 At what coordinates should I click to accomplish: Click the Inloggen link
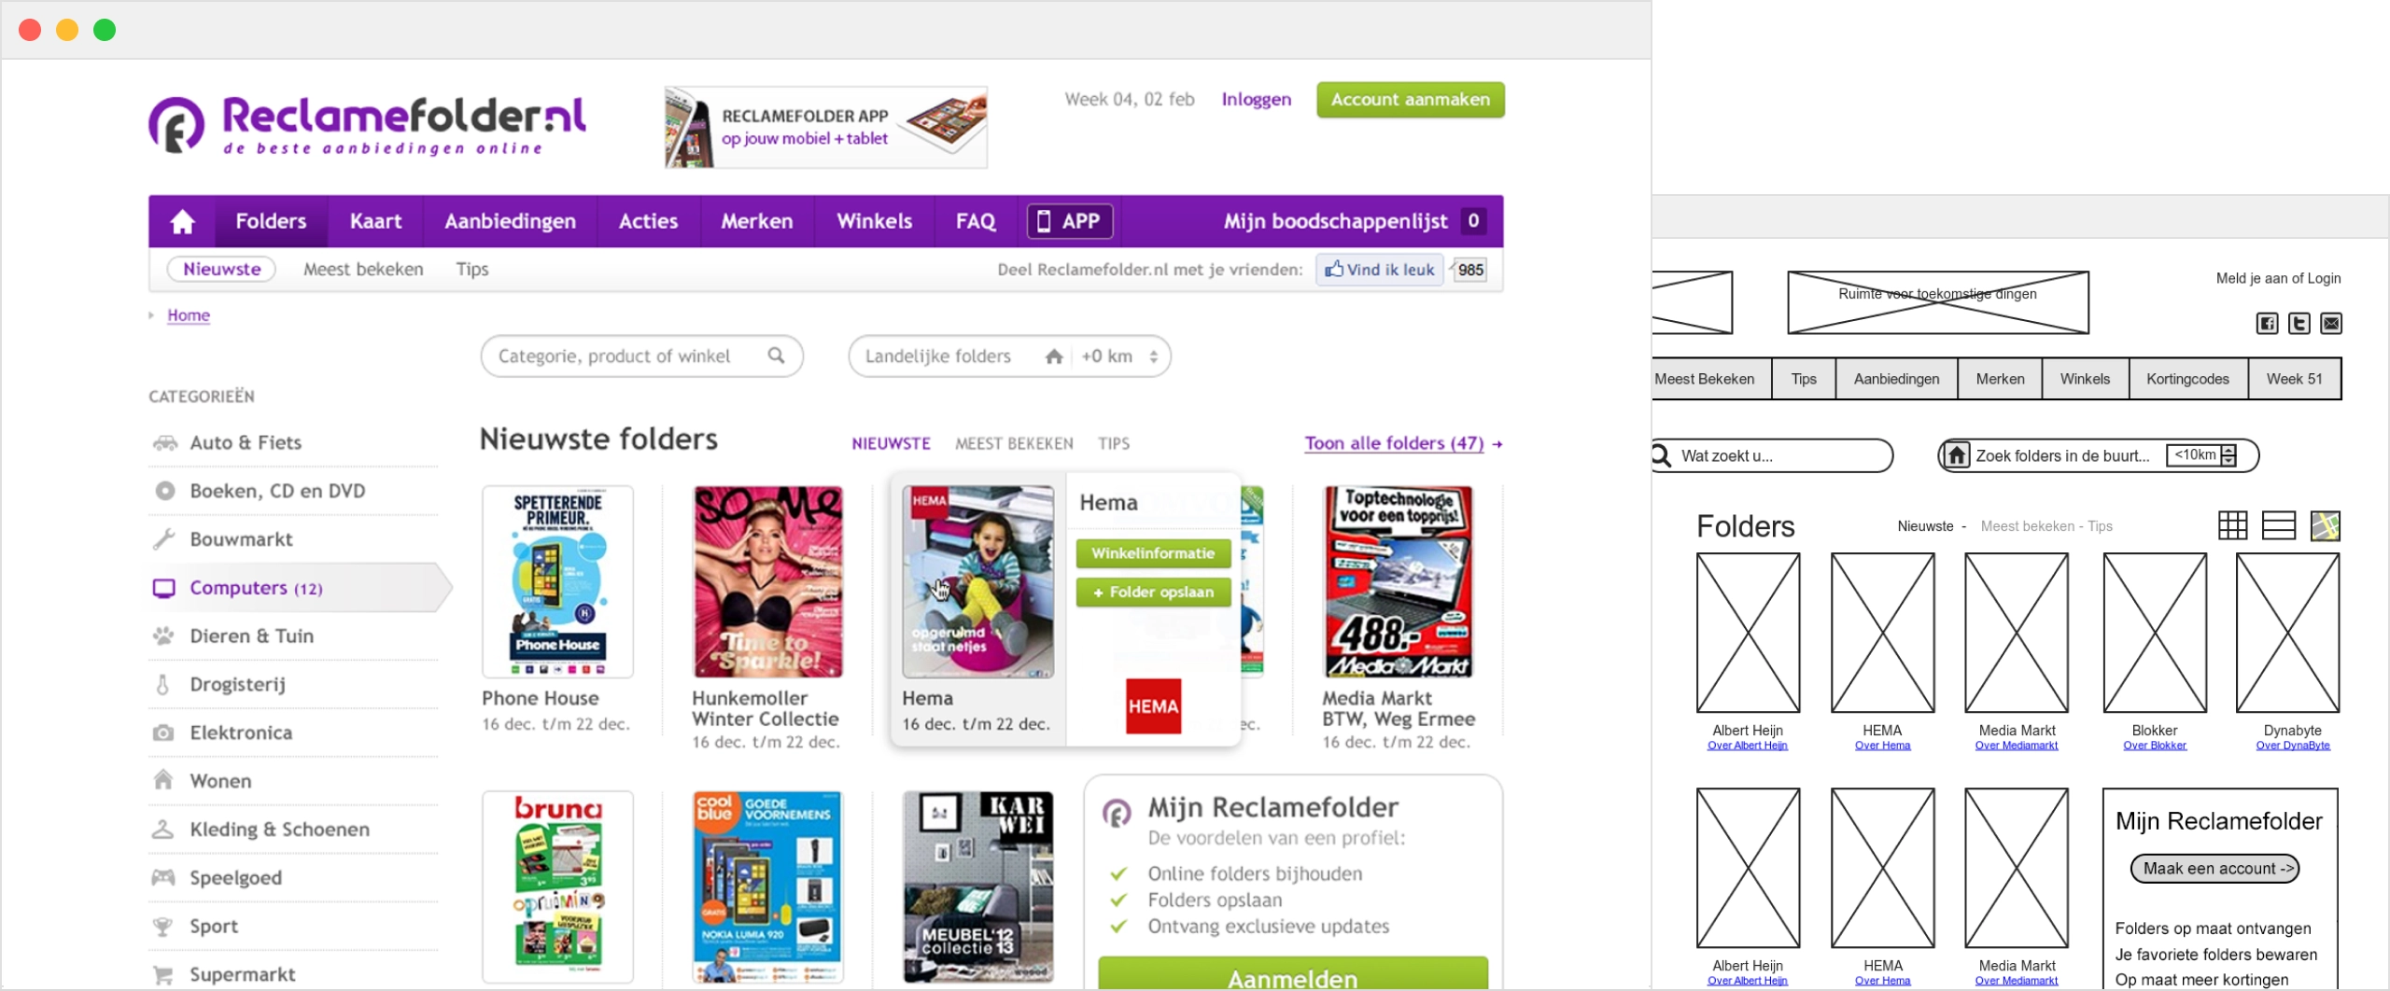coord(1257,100)
